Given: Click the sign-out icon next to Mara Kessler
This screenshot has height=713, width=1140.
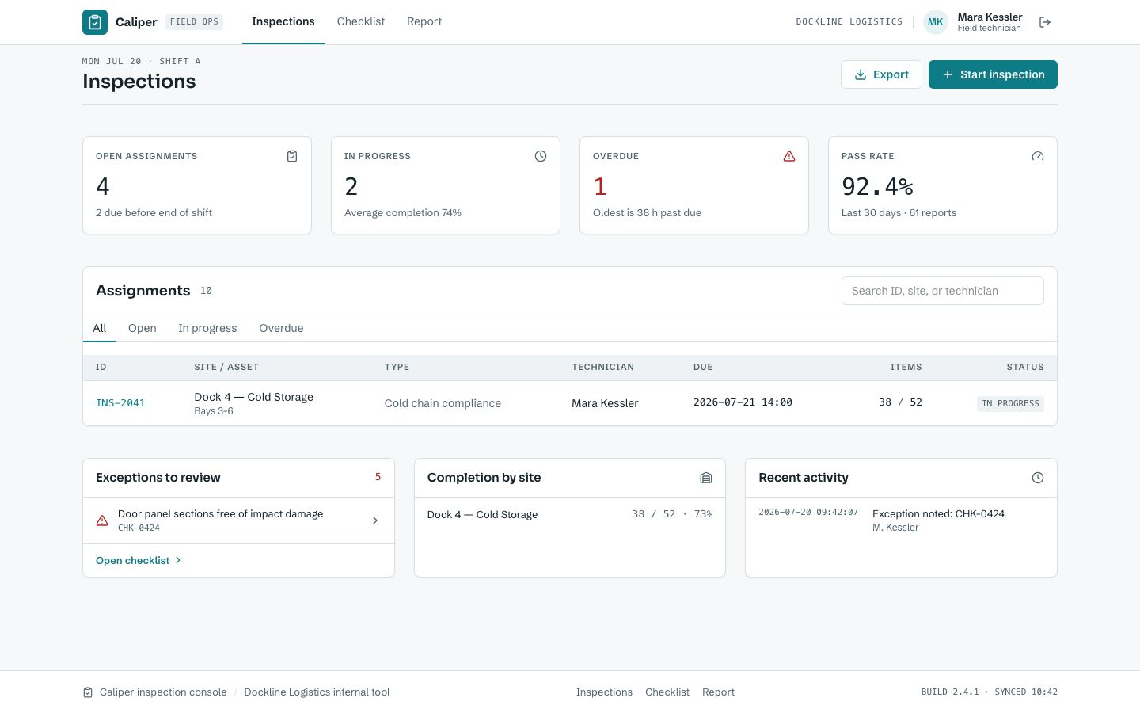Looking at the screenshot, I should pyautogui.click(x=1045, y=22).
